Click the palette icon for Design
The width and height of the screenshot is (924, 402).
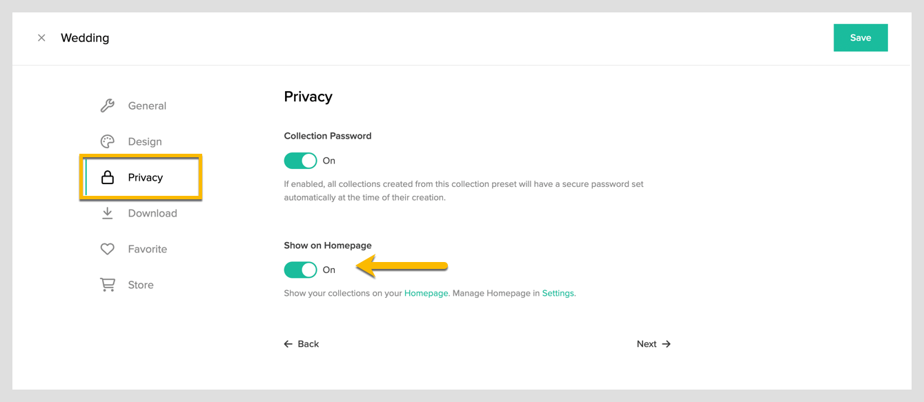pos(108,141)
